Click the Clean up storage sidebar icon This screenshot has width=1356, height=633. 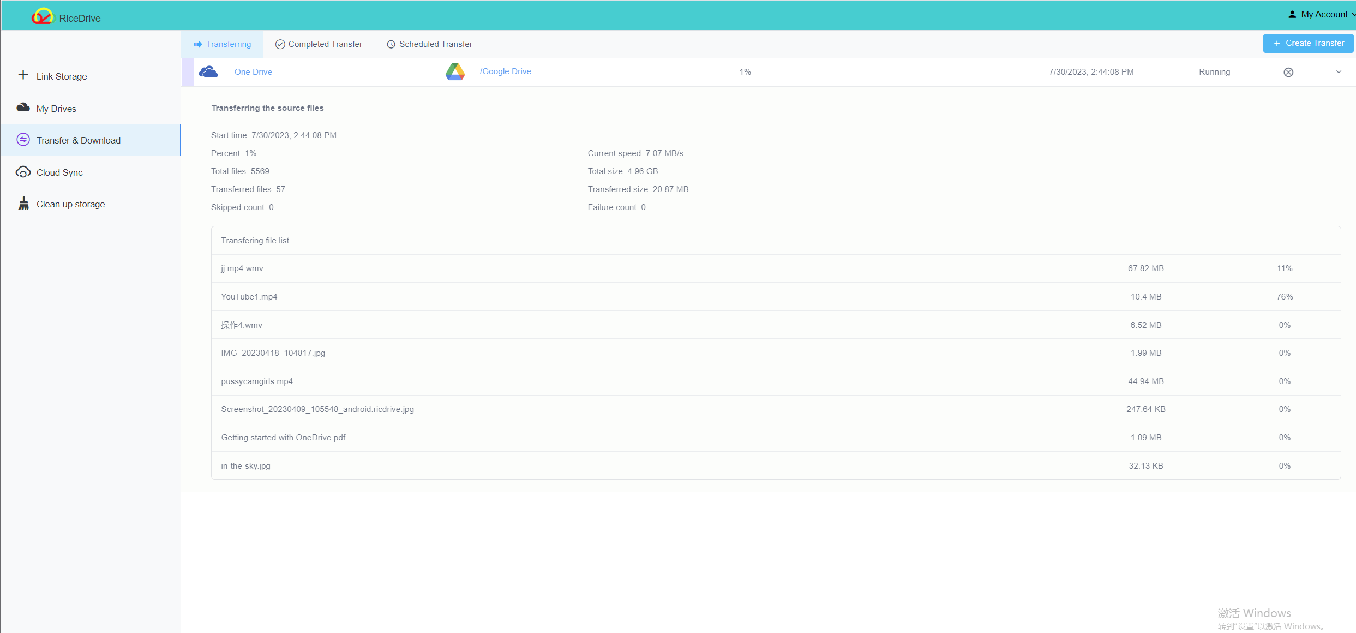tap(23, 204)
